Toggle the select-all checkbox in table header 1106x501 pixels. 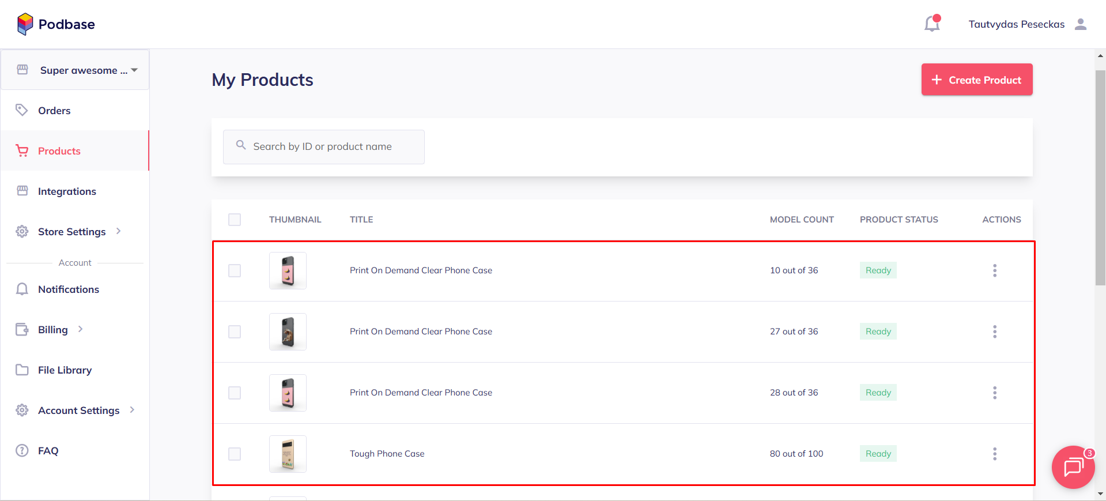[x=235, y=220]
